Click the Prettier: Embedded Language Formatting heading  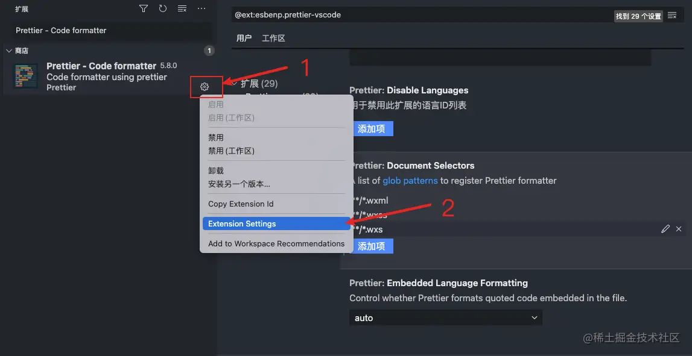pyautogui.click(x=439, y=283)
